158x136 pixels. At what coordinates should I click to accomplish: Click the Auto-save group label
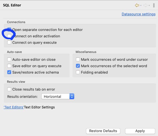point(15,52)
